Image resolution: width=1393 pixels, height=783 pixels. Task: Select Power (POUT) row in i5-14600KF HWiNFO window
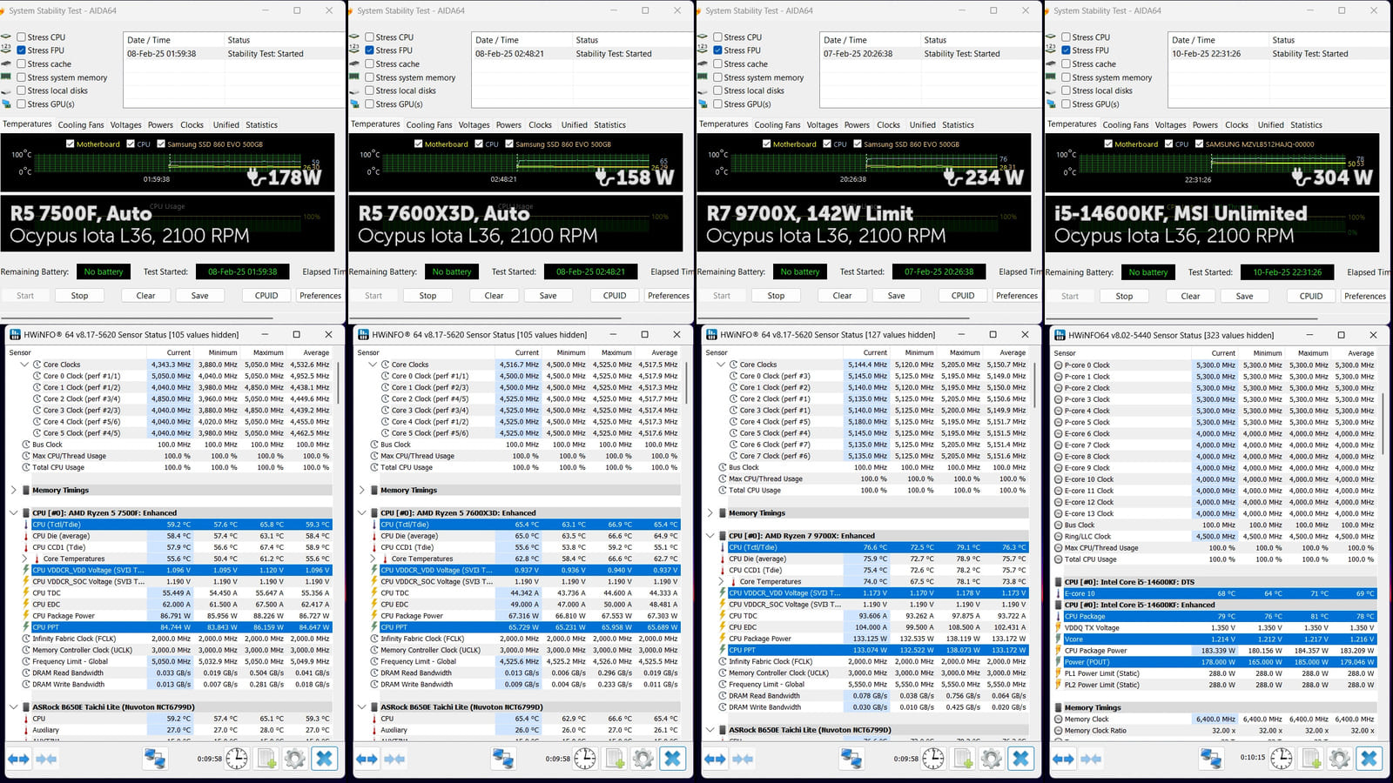click(x=1219, y=662)
